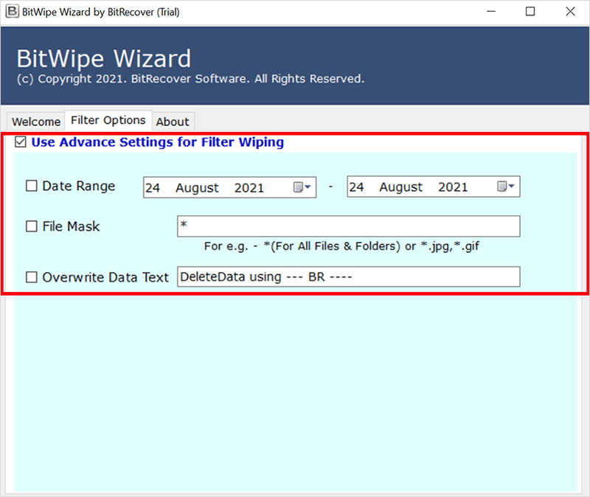This screenshot has width=590, height=497.
Task: Select the end date day value 24
Action: [x=356, y=187]
